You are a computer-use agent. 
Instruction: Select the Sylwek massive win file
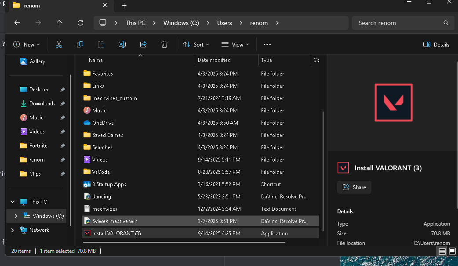(x=200, y=221)
